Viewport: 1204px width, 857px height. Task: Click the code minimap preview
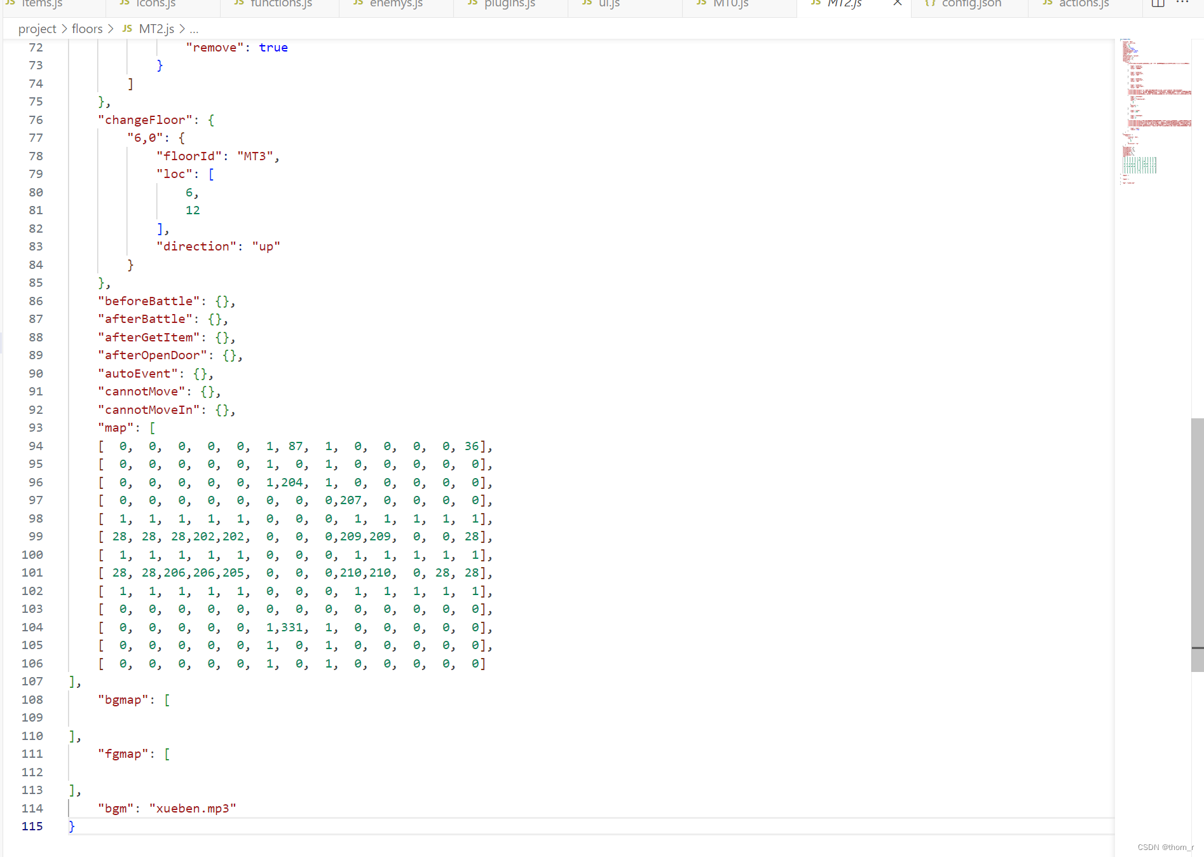tap(1155, 112)
